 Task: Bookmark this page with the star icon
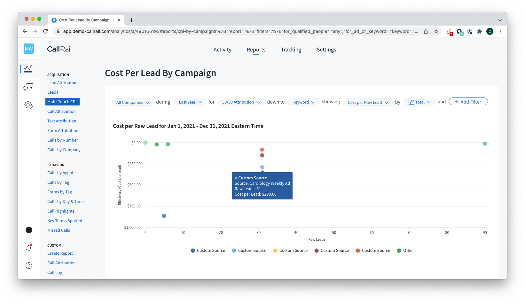(x=436, y=31)
